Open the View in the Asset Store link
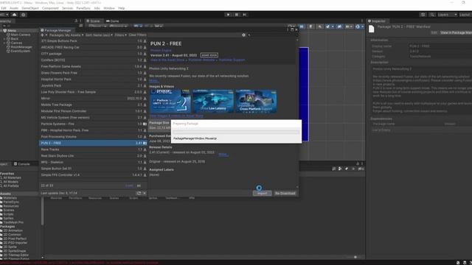The image size is (472, 265). coord(167,60)
